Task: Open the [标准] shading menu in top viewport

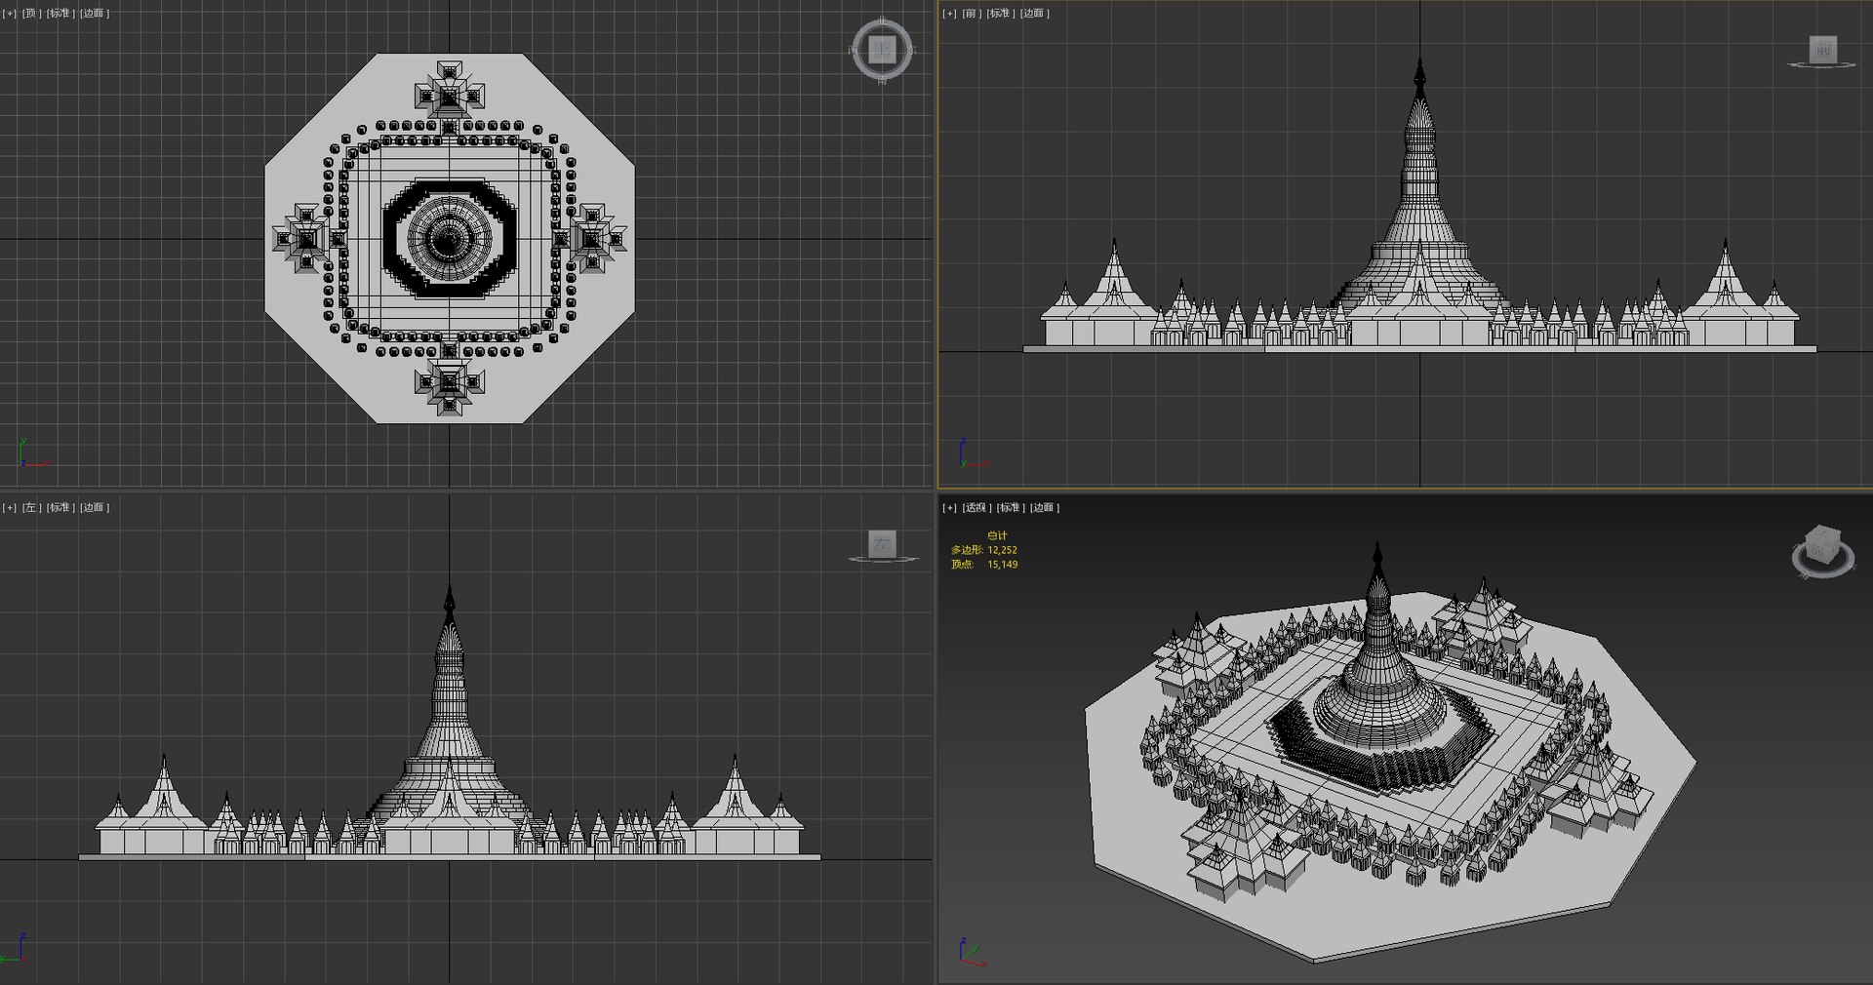Action: coord(60,14)
